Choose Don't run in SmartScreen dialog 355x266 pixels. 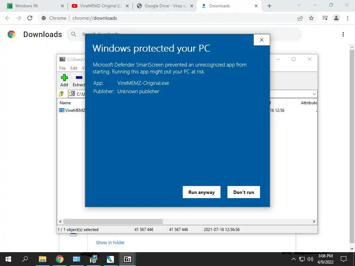[x=244, y=192]
